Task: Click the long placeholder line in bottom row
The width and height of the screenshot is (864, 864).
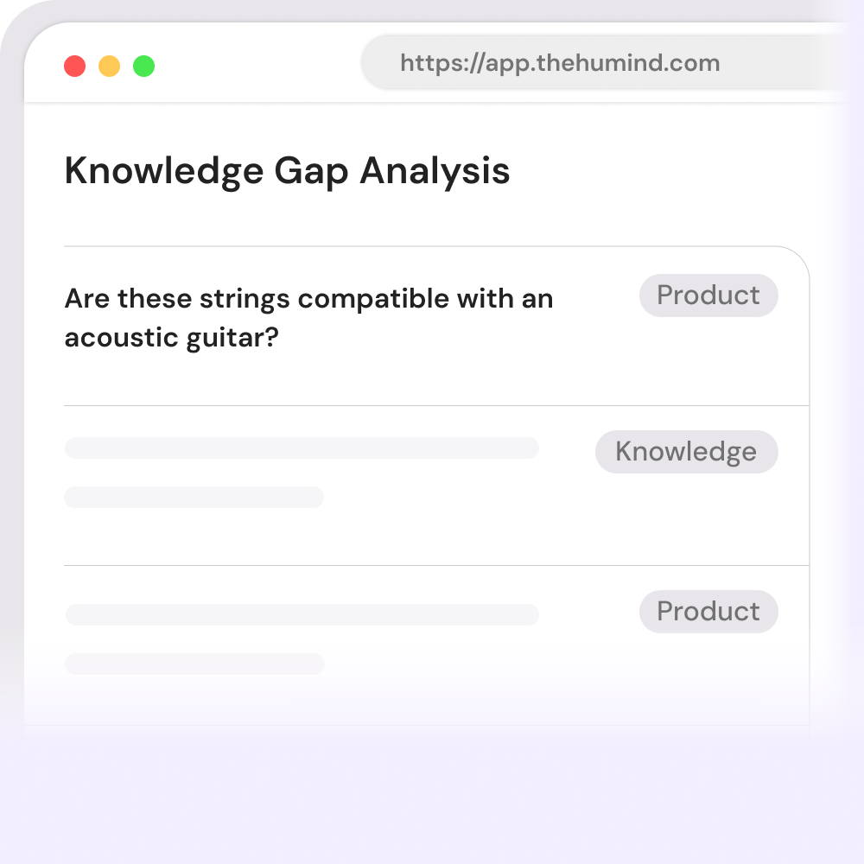Action: [302, 614]
